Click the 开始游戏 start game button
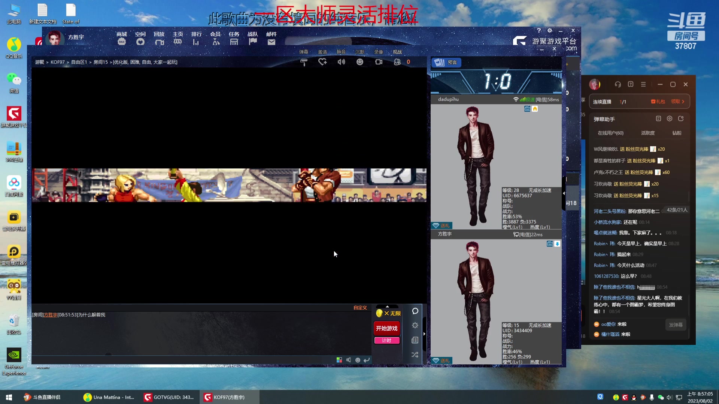Image resolution: width=719 pixels, height=404 pixels. point(387,328)
